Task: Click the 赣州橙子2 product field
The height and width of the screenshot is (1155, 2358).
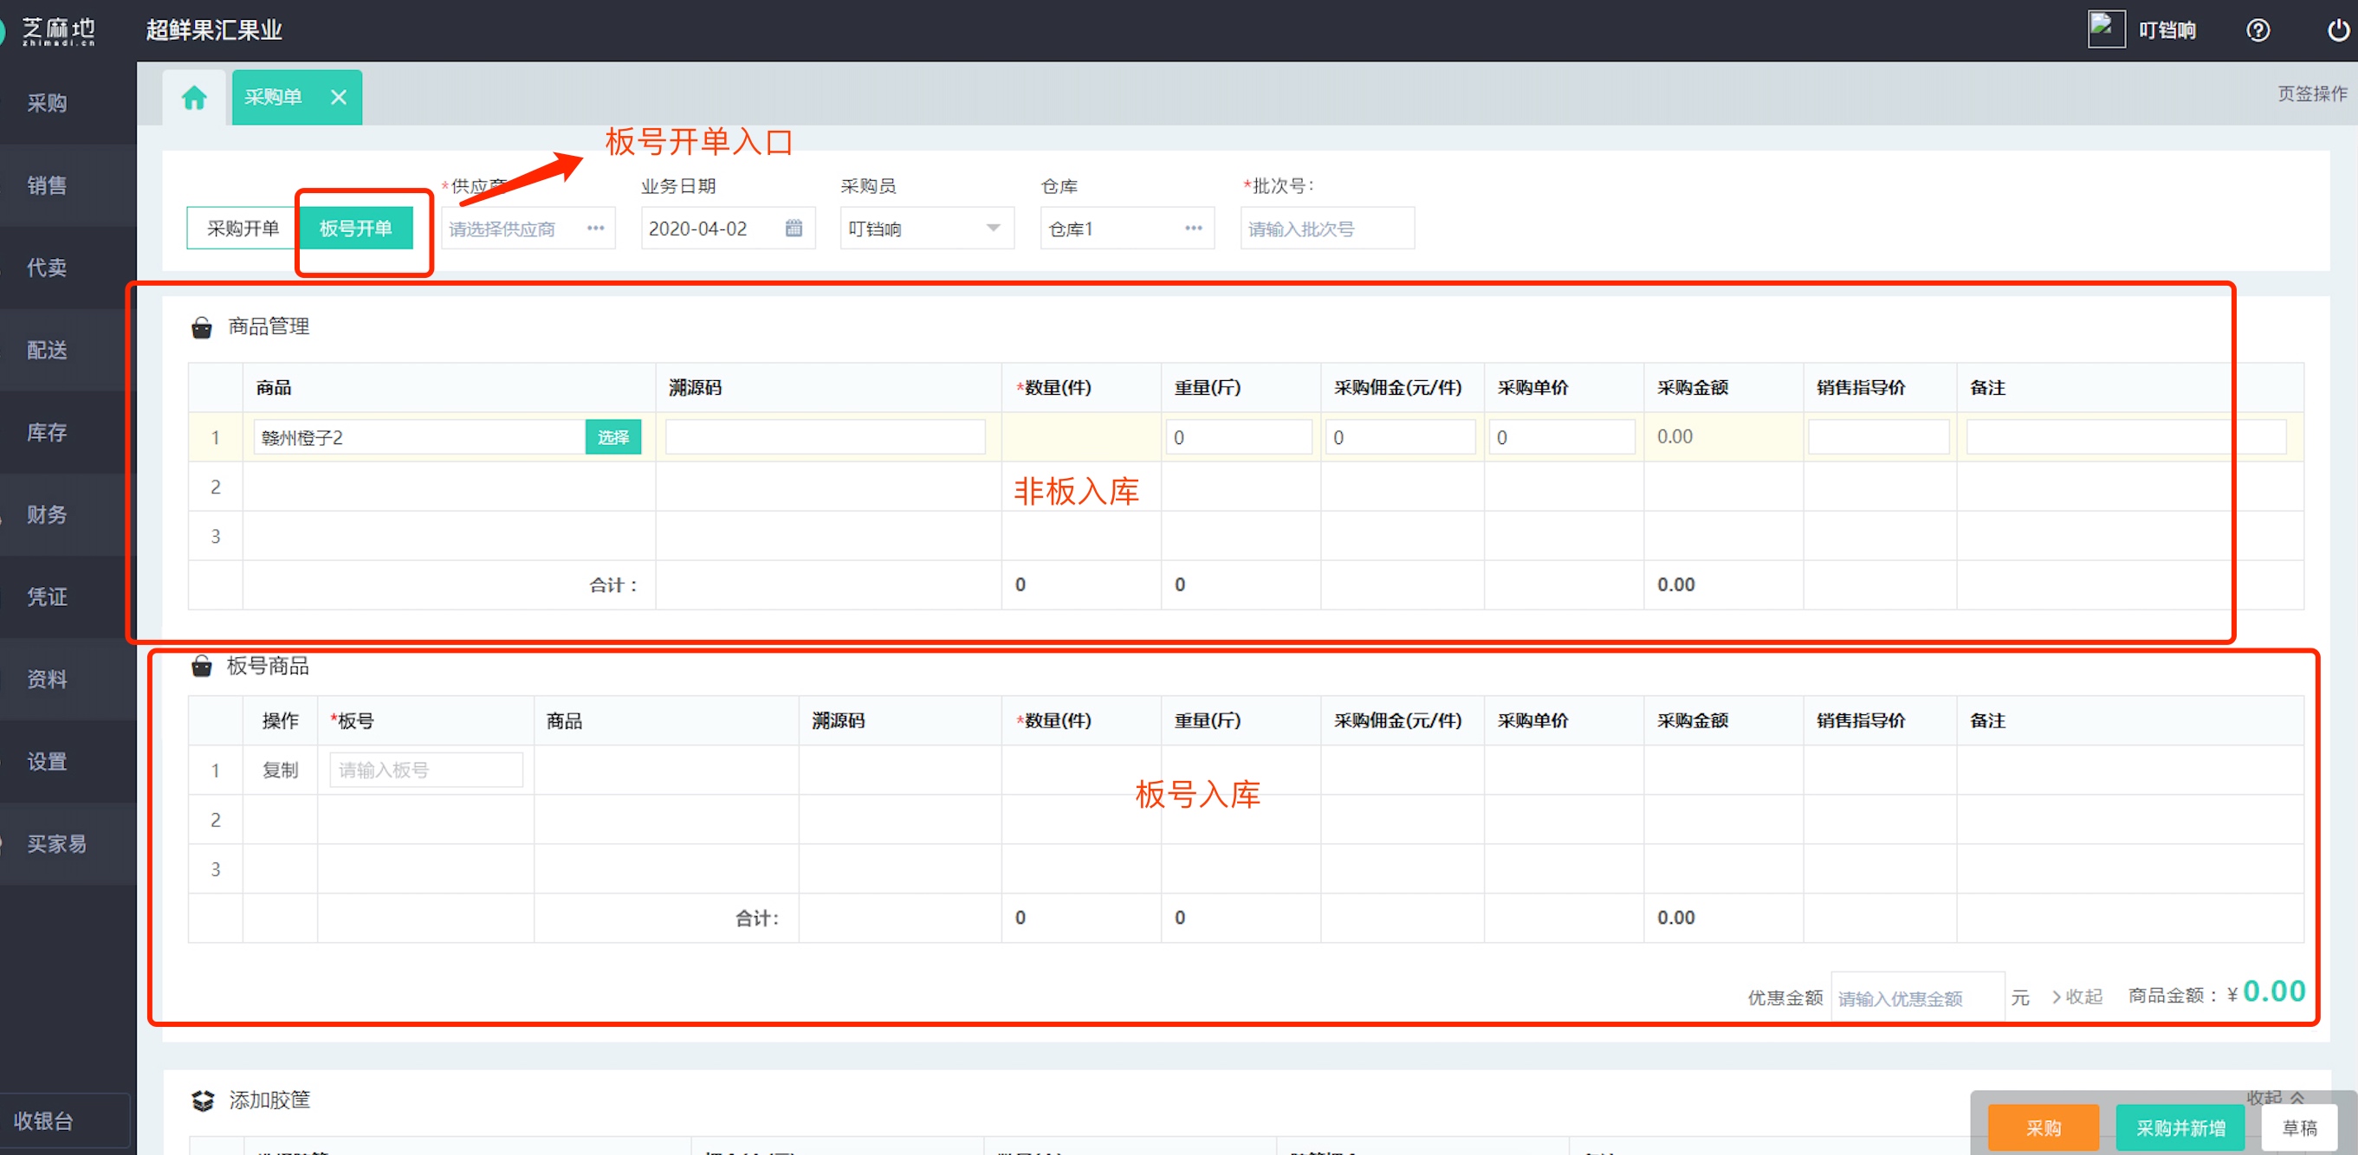Action: [x=419, y=437]
